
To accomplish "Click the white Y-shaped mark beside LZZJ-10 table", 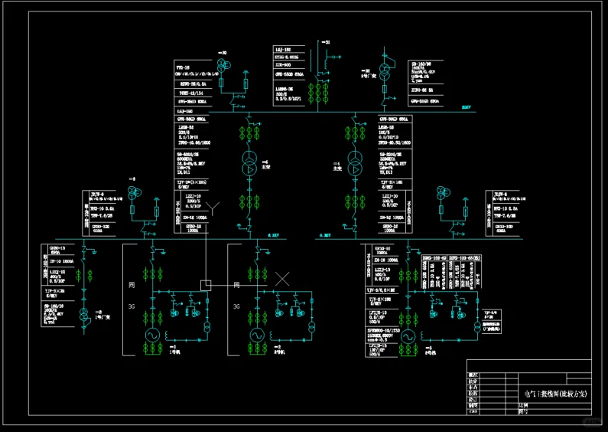I will point(213,208).
